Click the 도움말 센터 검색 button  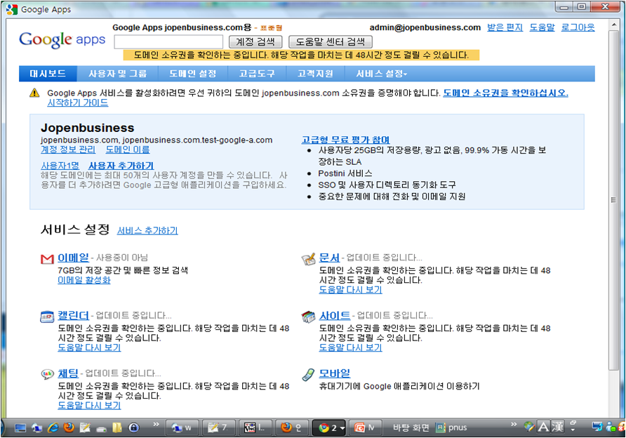pos(331,41)
